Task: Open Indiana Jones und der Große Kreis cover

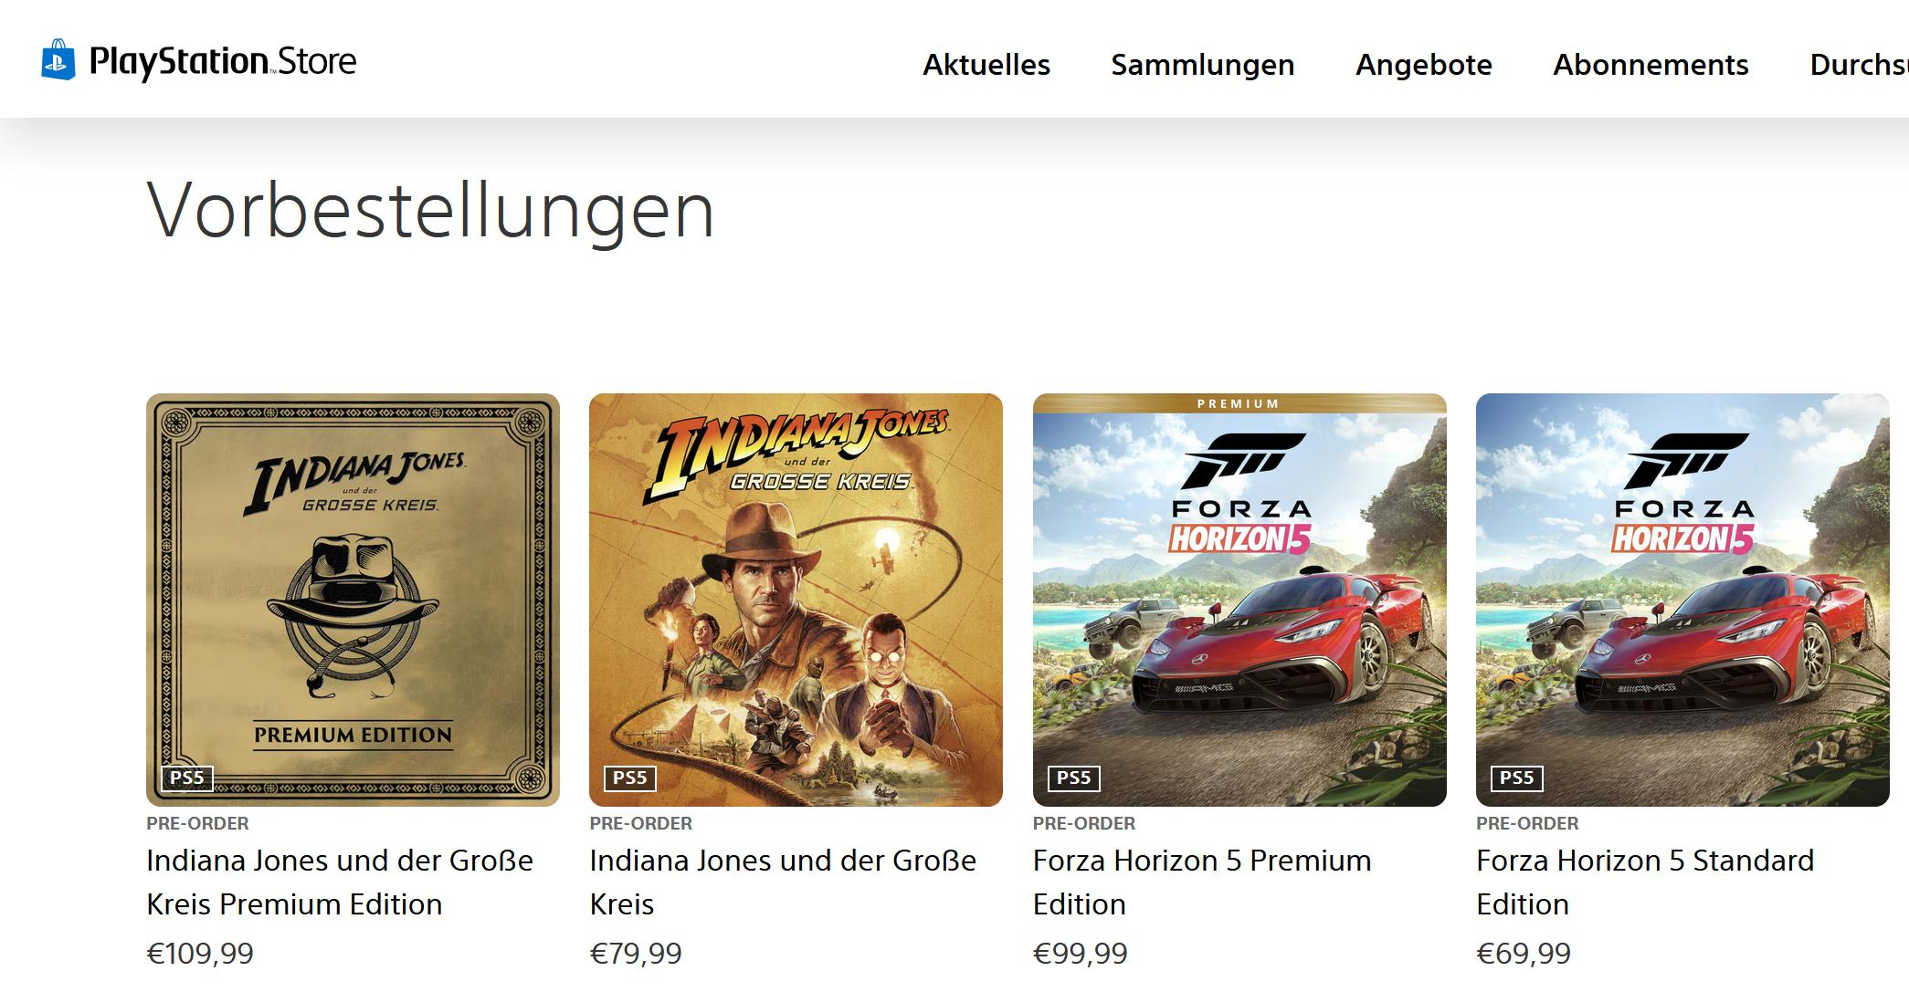Action: coord(796,600)
